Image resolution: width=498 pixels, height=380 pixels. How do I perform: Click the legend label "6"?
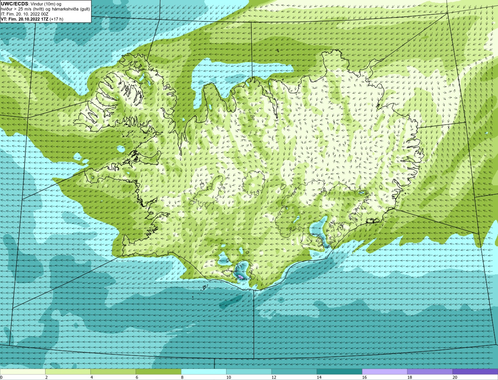tap(137, 377)
